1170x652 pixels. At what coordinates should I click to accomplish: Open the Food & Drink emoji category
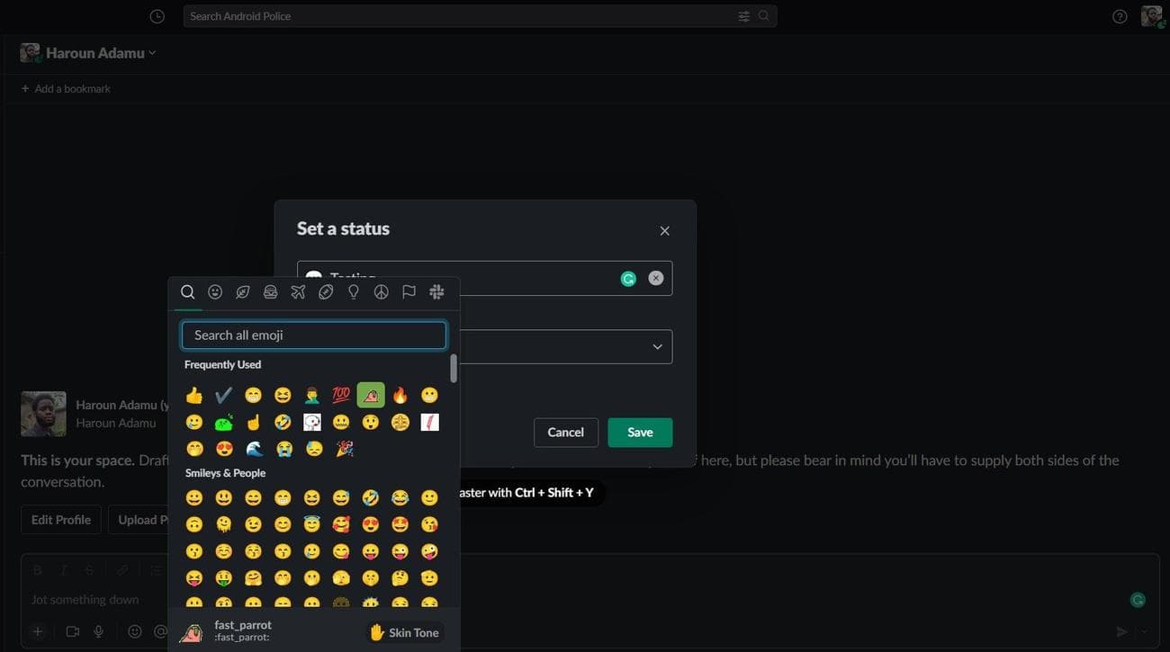[271, 291]
